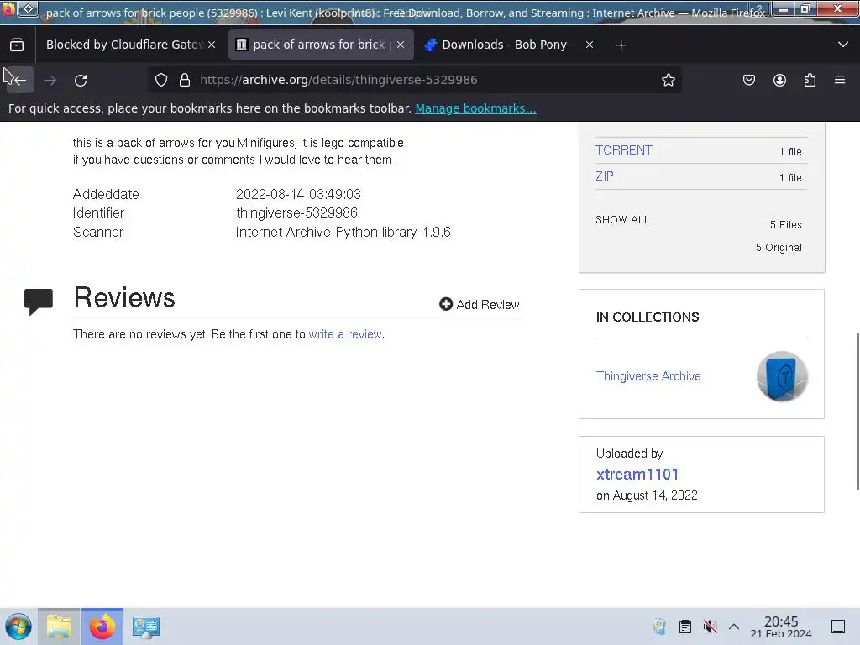The image size is (860, 645).
Task: Click the 5 Files count text
Action: pyautogui.click(x=786, y=225)
